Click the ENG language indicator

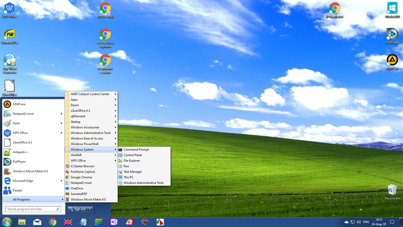(366, 222)
